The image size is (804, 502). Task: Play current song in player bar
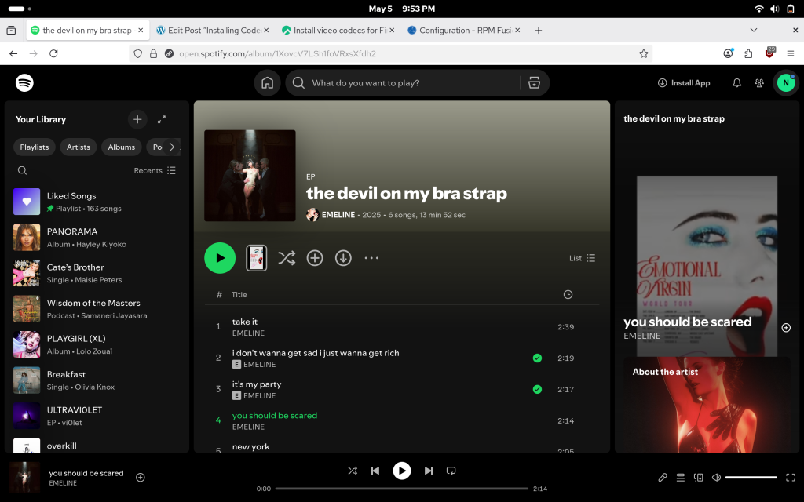pyautogui.click(x=402, y=471)
